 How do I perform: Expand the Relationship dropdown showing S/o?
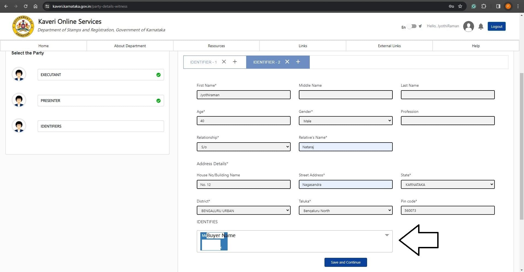[x=243, y=147]
